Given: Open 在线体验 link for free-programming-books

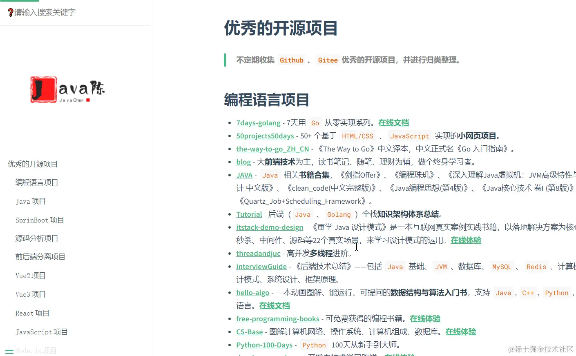Looking at the screenshot, I should 425,319.
